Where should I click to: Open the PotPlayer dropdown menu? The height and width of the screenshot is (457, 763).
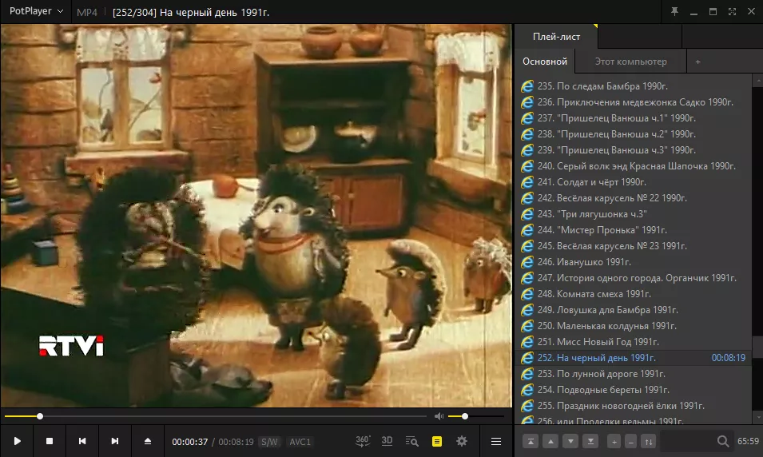pyautogui.click(x=37, y=11)
